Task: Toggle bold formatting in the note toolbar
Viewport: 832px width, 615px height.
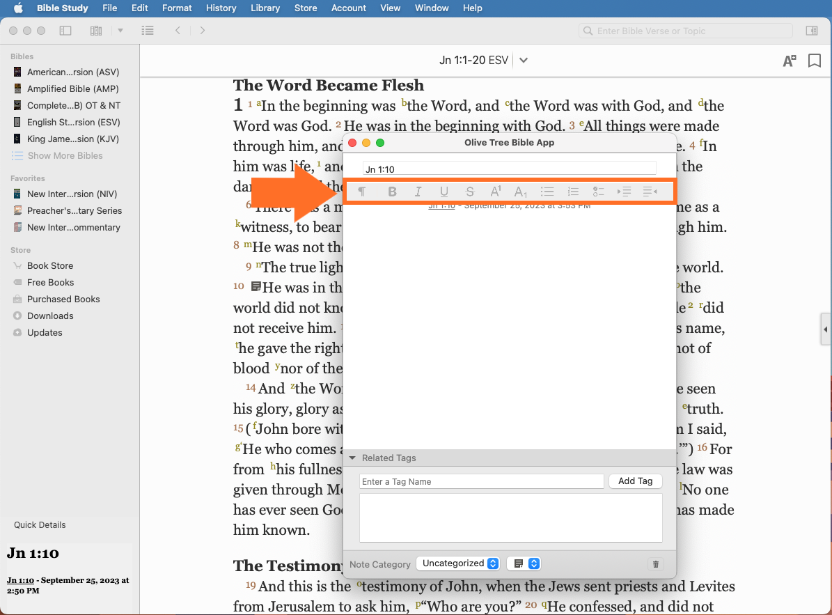Action: (392, 192)
